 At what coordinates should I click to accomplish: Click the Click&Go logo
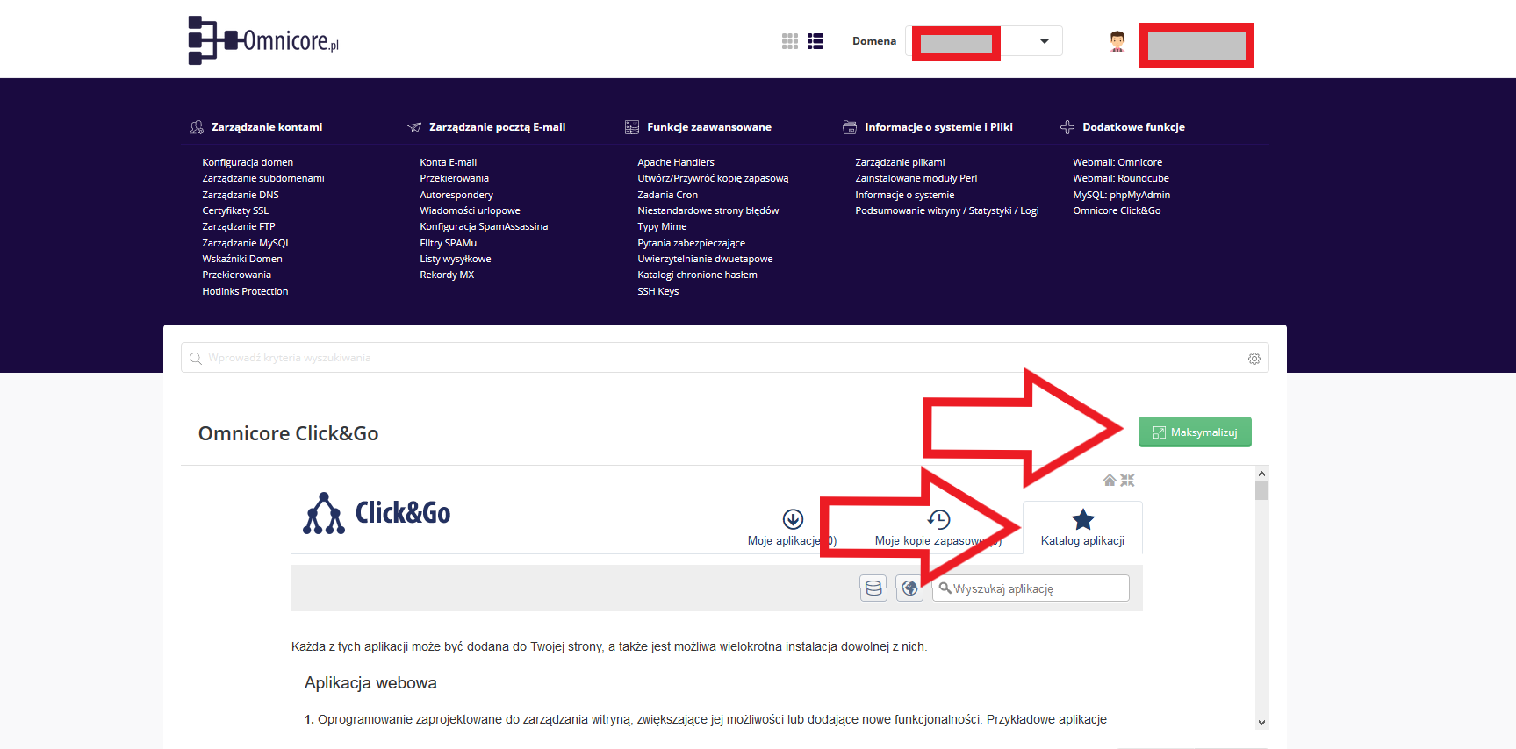tap(377, 513)
